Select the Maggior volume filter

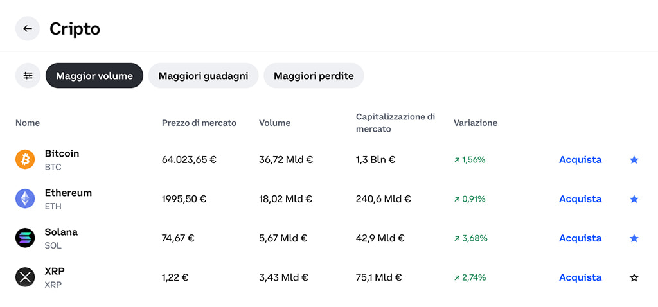click(94, 76)
